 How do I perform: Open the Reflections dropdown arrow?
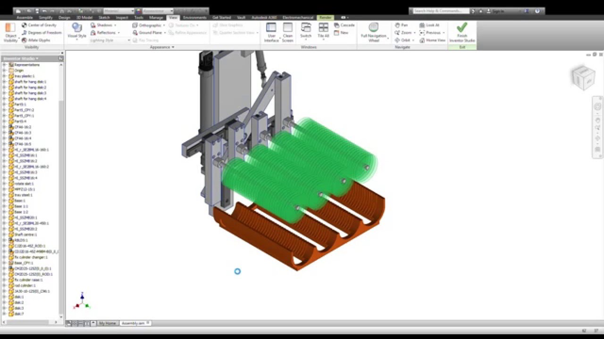[119, 32]
